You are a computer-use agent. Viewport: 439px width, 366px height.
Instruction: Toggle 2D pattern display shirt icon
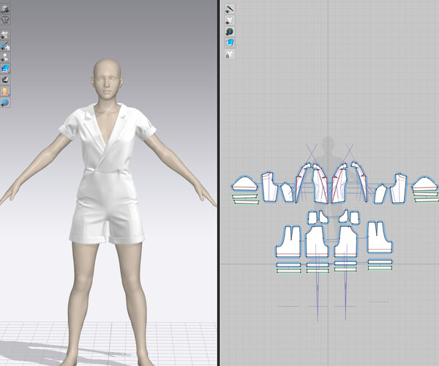point(230,20)
